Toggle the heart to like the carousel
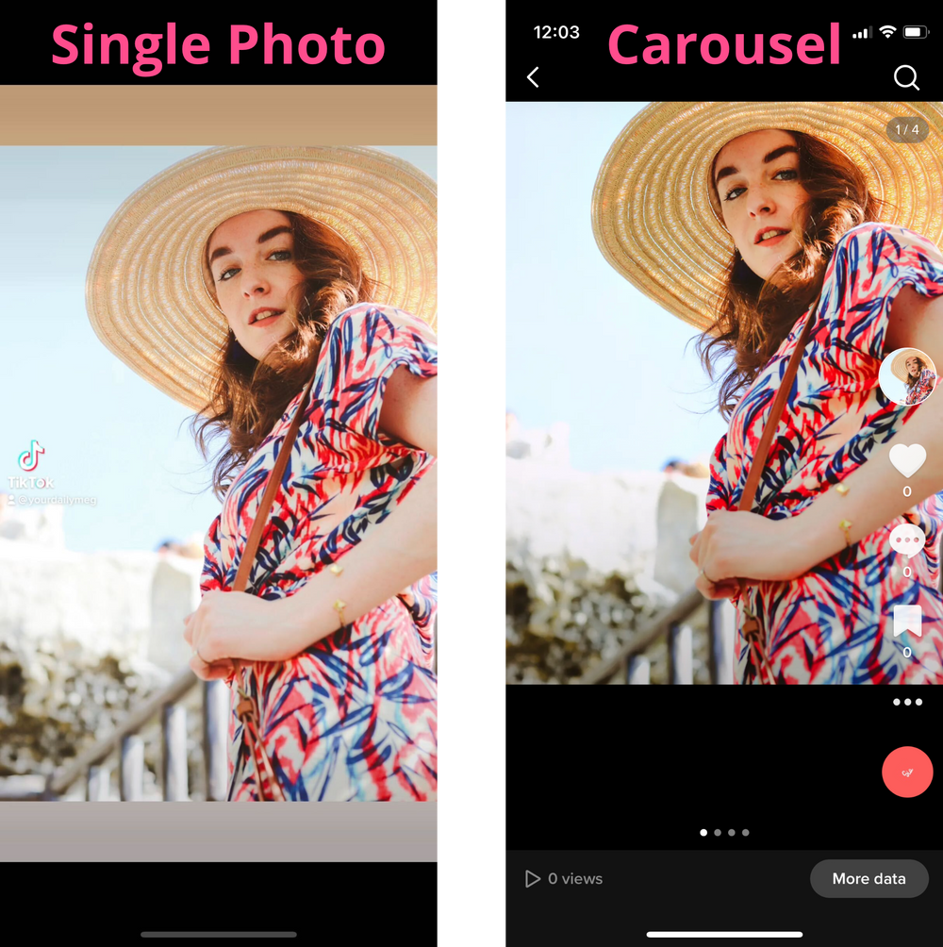The height and width of the screenshot is (947, 943). click(x=906, y=461)
